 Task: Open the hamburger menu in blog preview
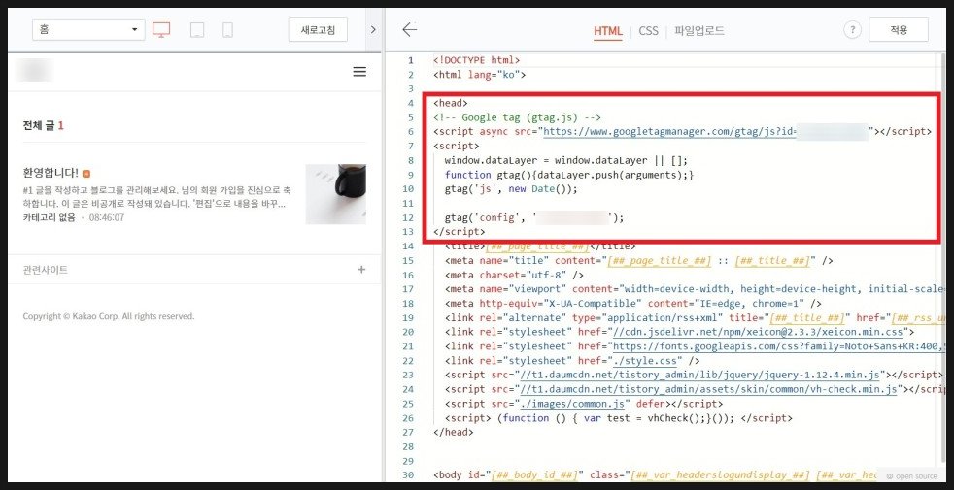point(359,72)
